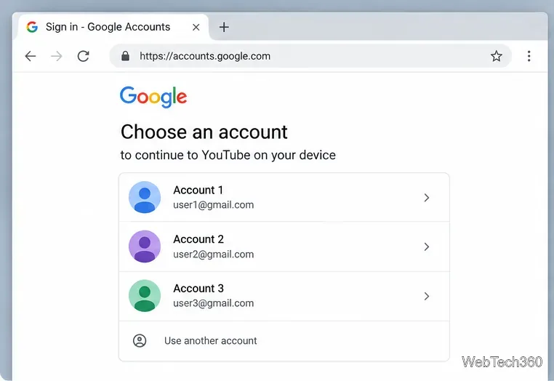Select user2@gmail.com email text
Viewport: 554px width, 381px height.
pyautogui.click(x=214, y=254)
